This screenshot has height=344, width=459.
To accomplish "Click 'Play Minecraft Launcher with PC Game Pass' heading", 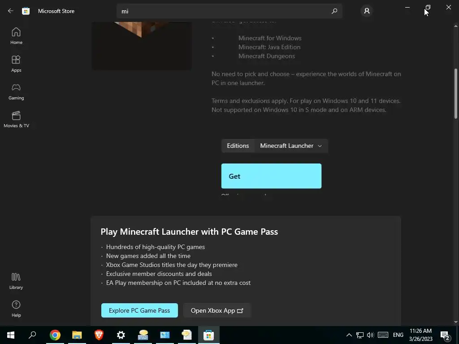I will 189,232.
